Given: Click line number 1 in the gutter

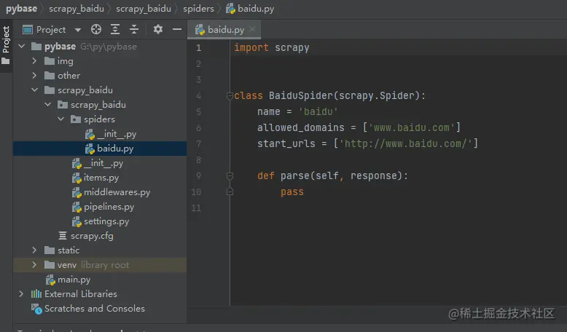Looking at the screenshot, I should [x=198, y=47].
